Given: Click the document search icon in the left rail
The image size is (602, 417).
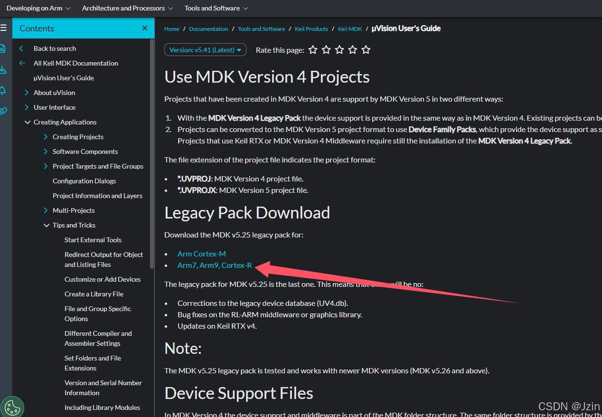Looking at the screenshot, I should [x=3, y=48].
